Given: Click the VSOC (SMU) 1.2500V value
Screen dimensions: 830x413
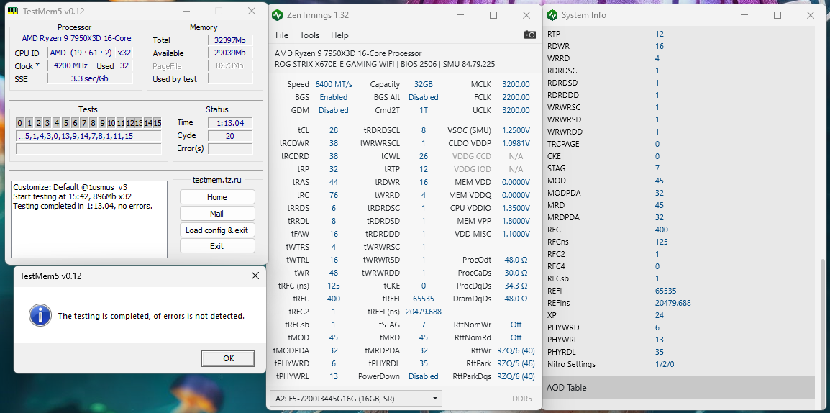Looking at the screenshot, I should click(516, 130).
